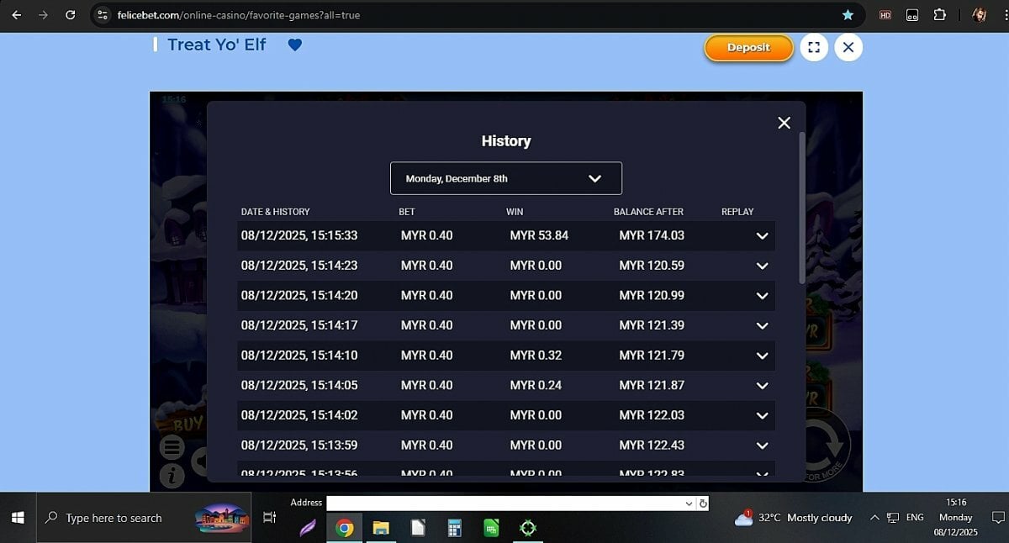Image resolution: width=1009 pixels, height=543 pixels.
Task: Expand replay for the 15:15:33 spin
Action: tap(762, 236)
